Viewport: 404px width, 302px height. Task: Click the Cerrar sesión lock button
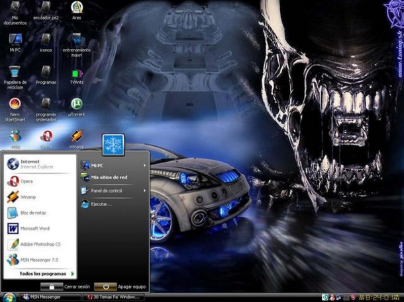pos(52,286)
